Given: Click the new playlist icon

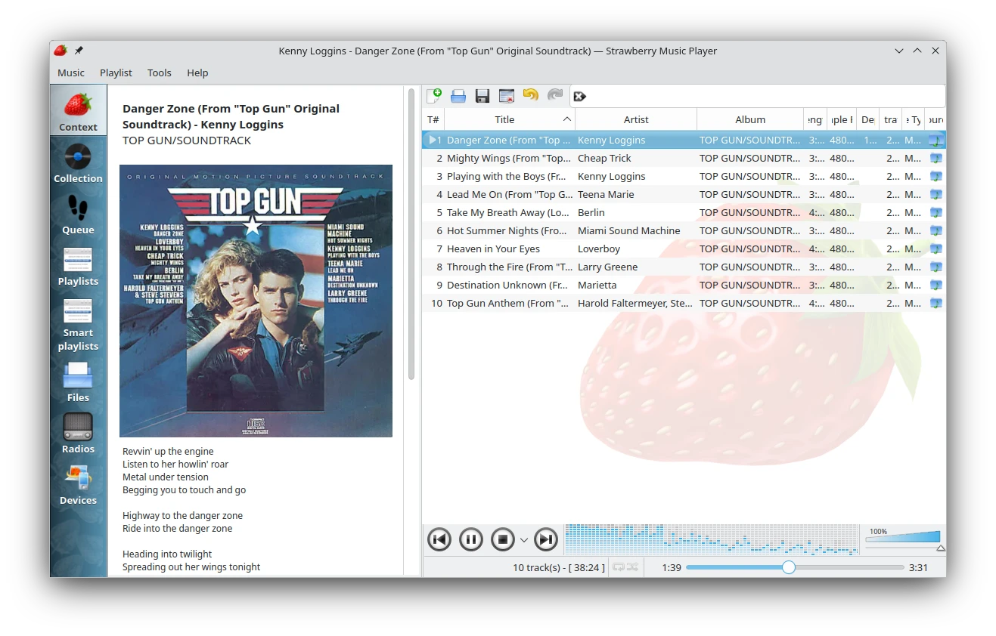Looking at the screenshot, I should pyautogui.click(x=434, y=96).
